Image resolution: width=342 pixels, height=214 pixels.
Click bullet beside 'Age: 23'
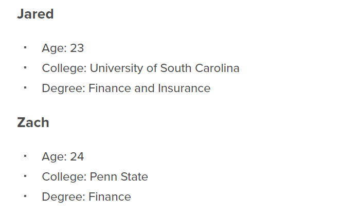25,47
